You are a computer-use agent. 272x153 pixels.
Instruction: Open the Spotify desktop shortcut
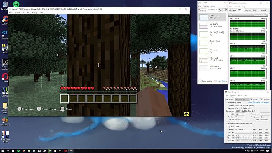[x=16, y=4]
